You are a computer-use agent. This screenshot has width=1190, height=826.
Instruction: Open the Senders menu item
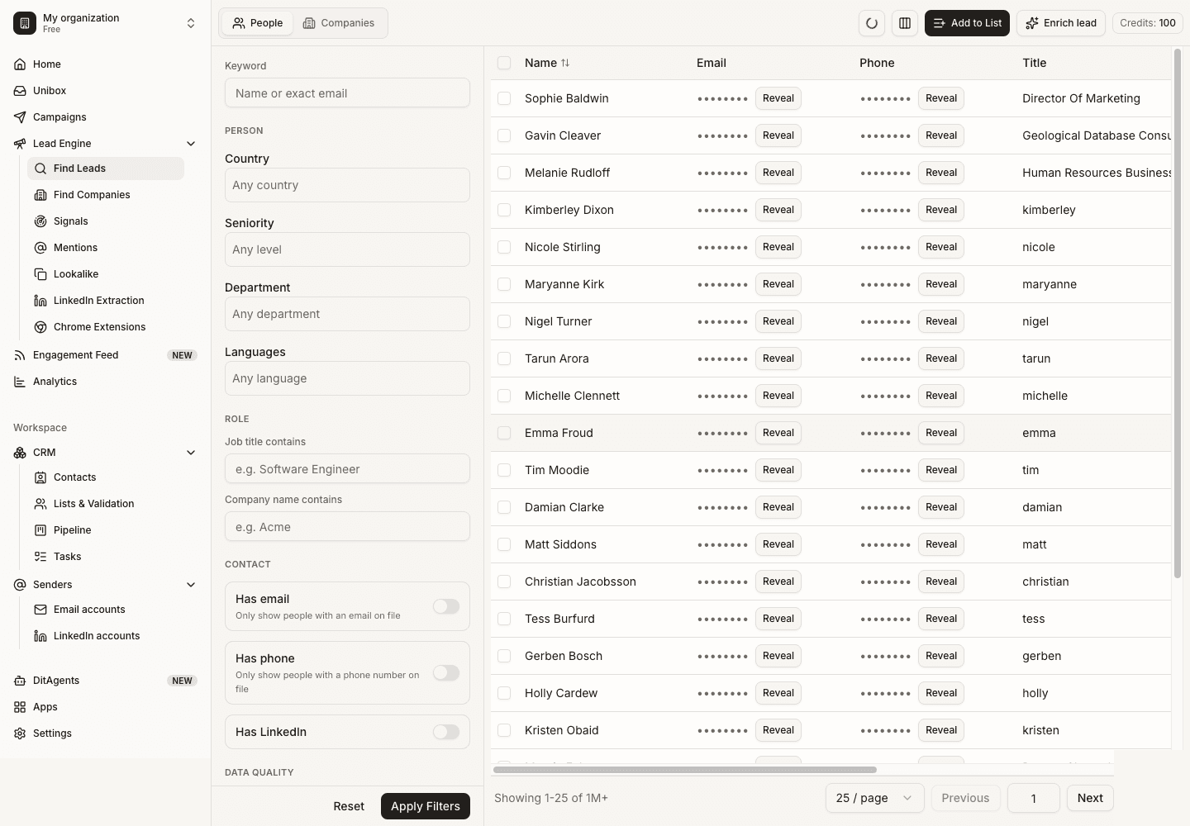pos(106,585)
